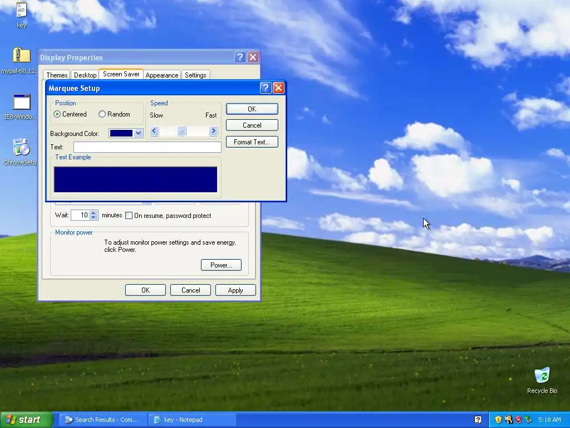Screen dimensions: 570x428
Task: Cancel the Marquee Setup dialog
Action: tap(252, 125)
